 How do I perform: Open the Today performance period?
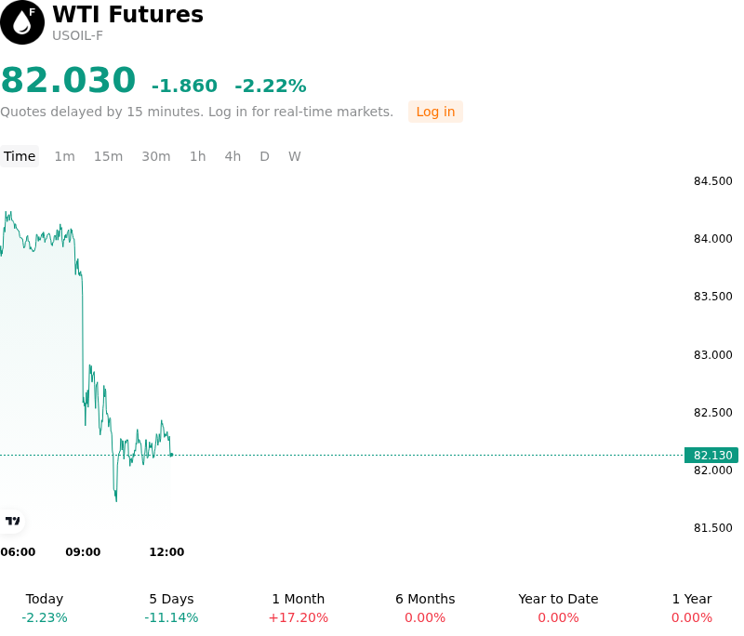pos(45,608)
